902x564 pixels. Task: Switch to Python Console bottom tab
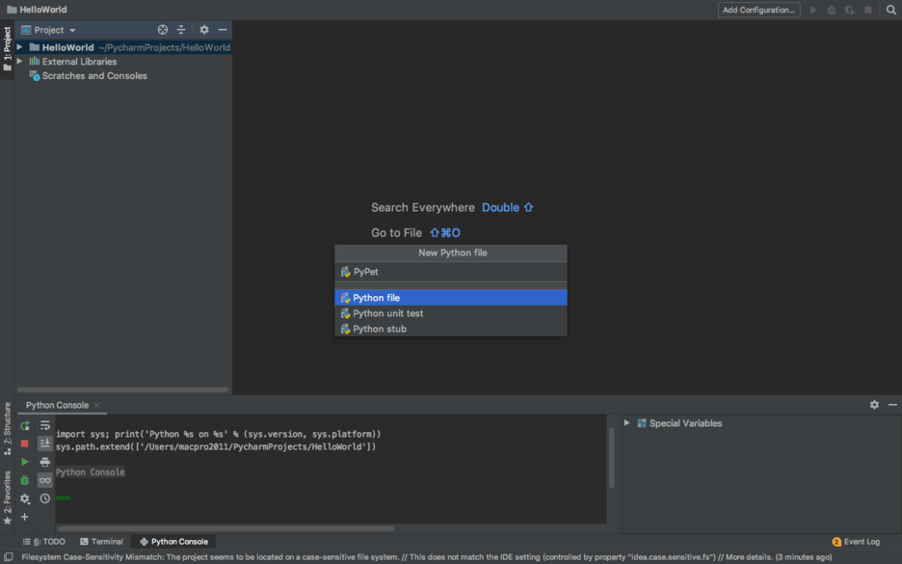click(x=173, y=542)
